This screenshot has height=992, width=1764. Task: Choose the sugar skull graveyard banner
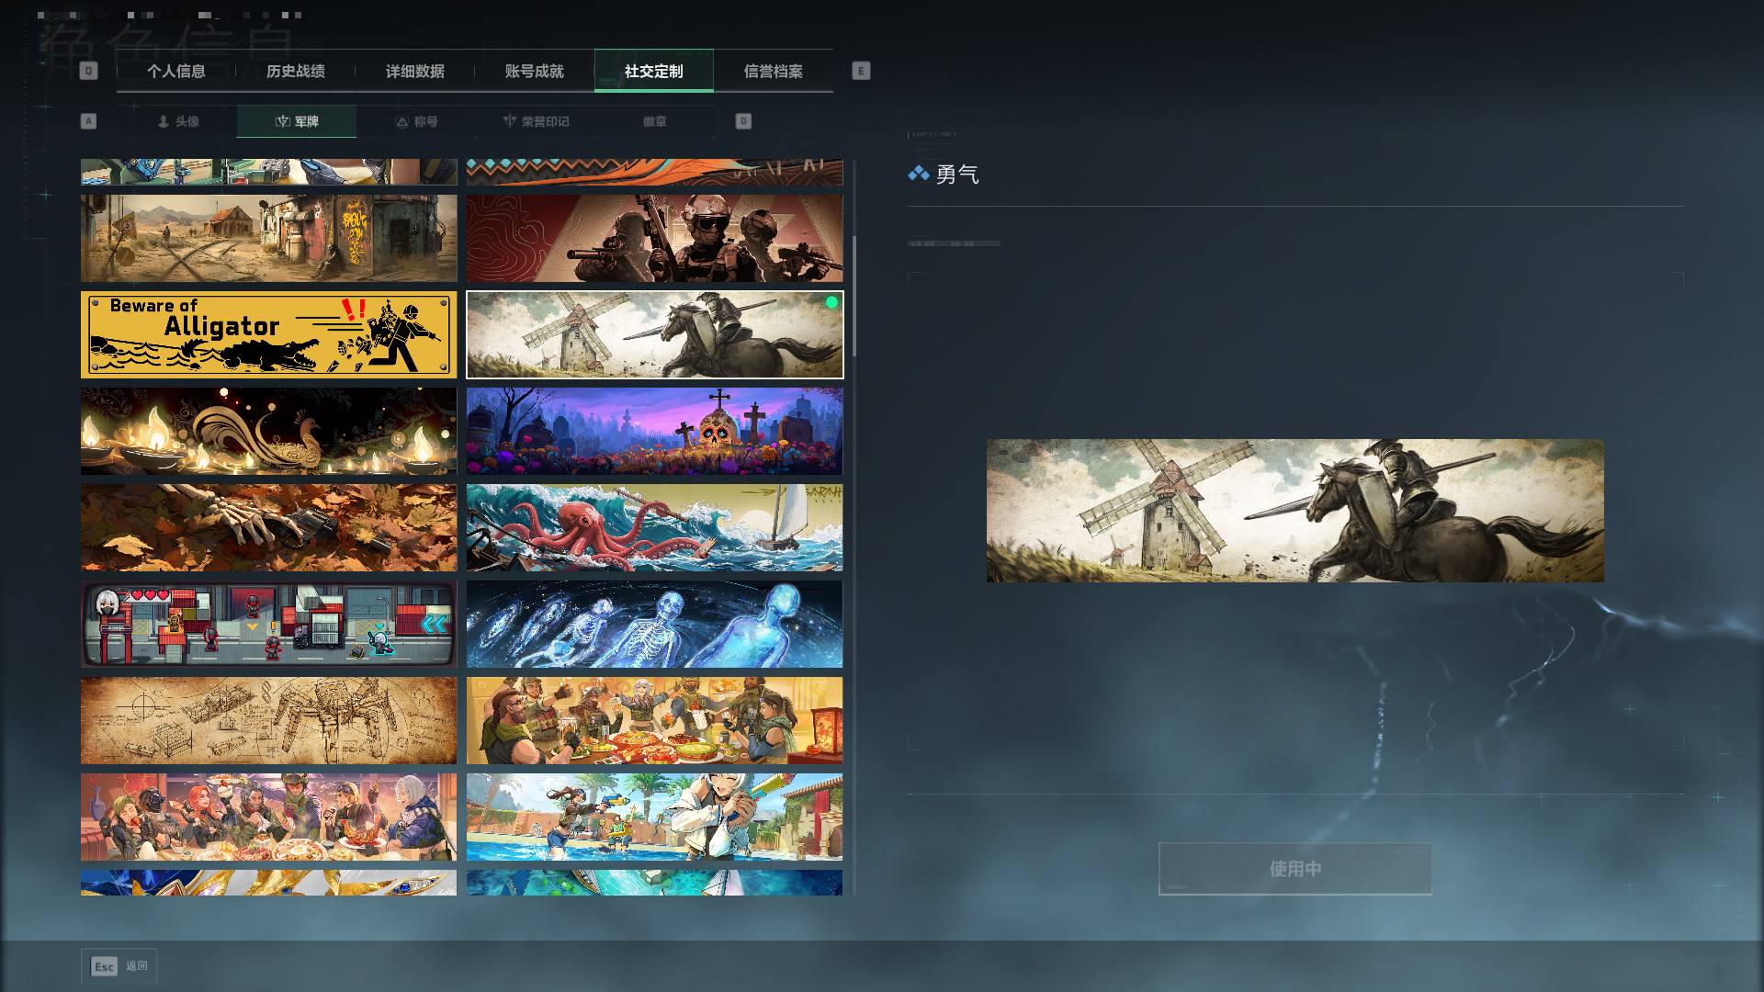[x=654, y=431]
